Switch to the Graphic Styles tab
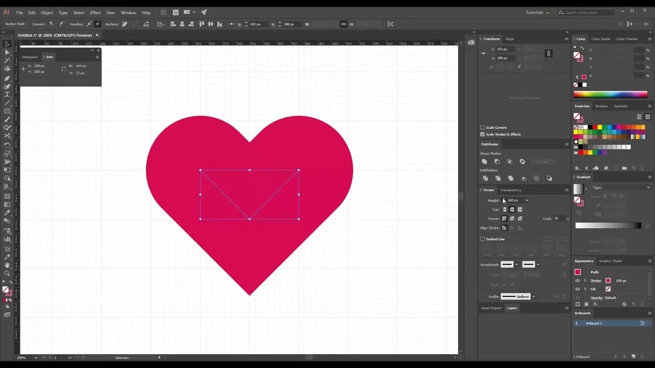Image resolution: width=655 pixels, height=368 pixels. click(610, 261)
